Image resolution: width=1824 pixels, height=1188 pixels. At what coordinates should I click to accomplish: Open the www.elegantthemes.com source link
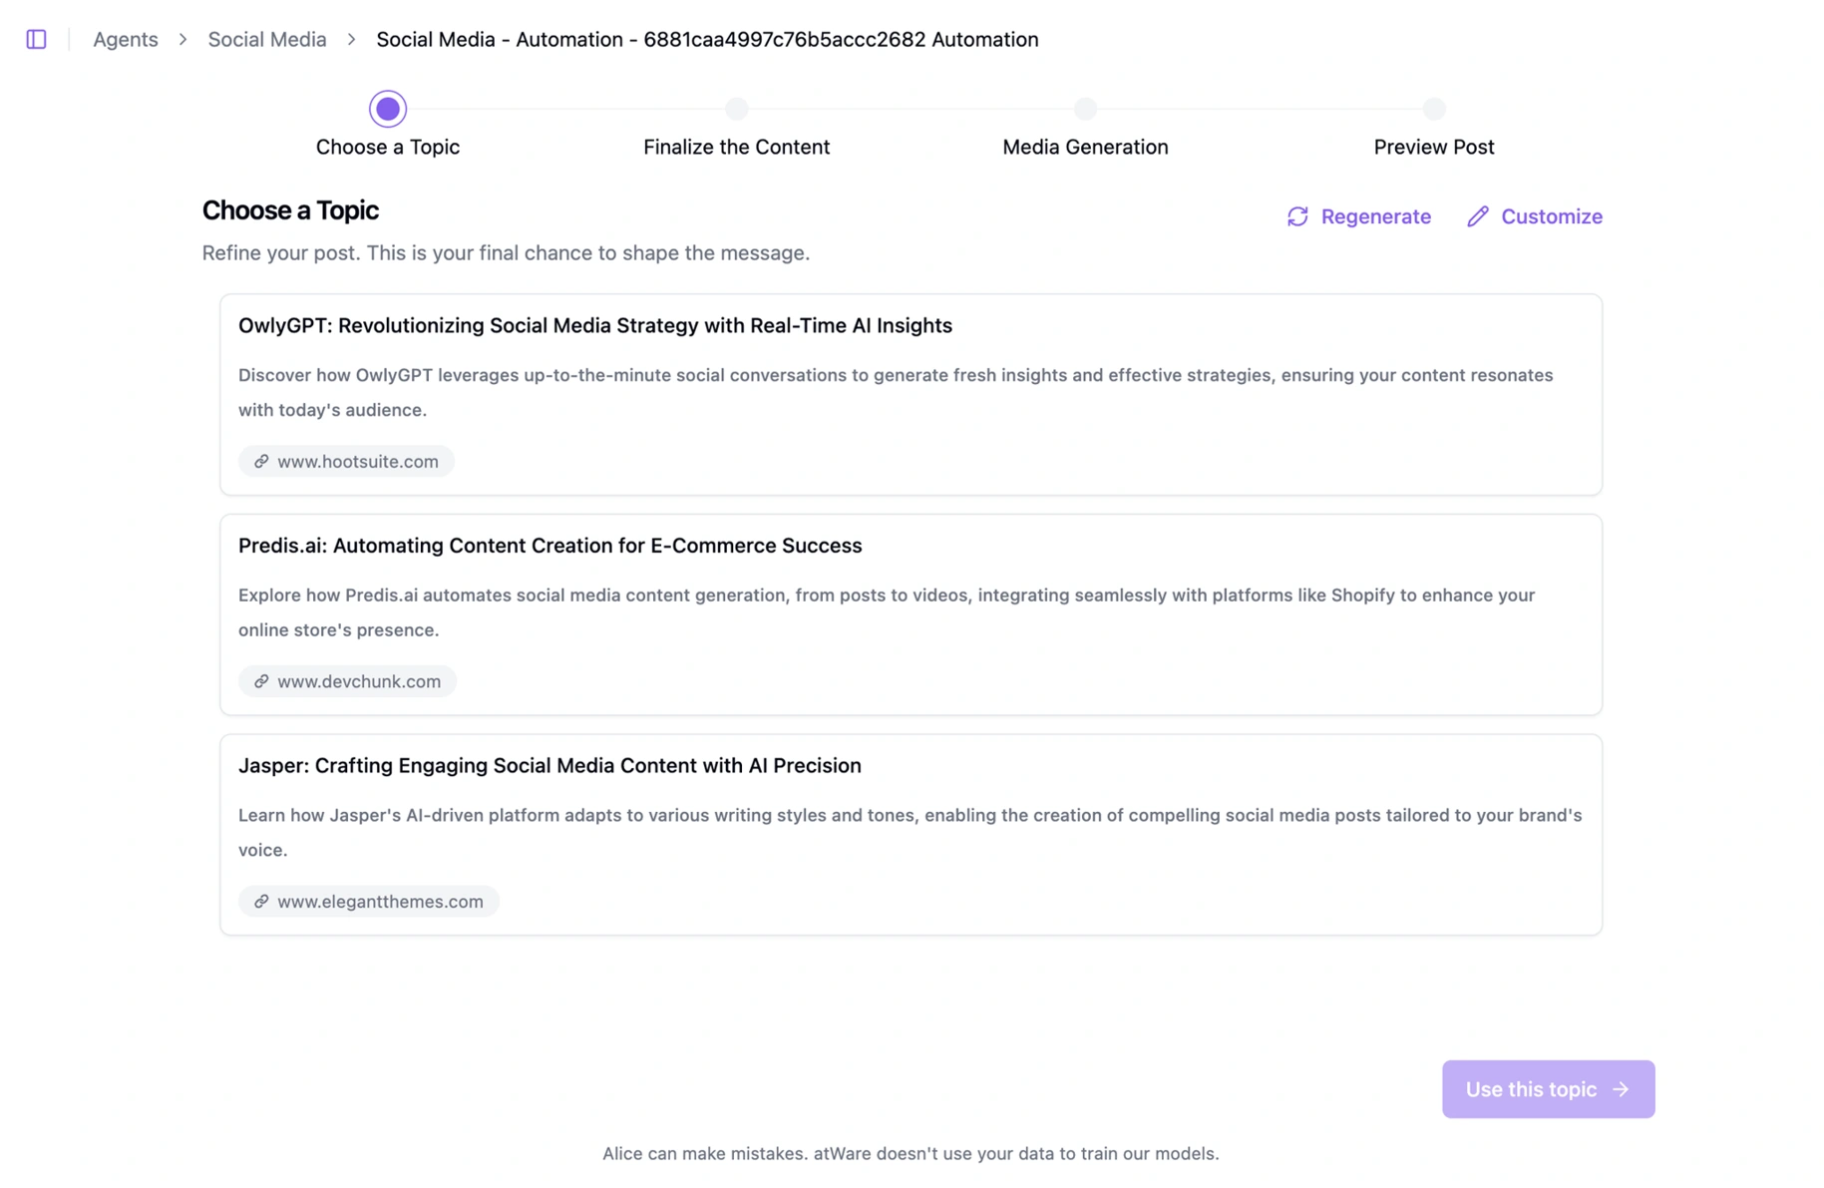click(x=380, y=902)
